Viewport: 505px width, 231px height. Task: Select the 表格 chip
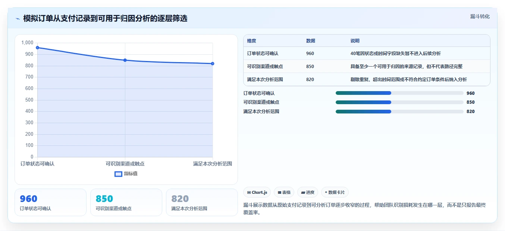[x=284, y=192]
